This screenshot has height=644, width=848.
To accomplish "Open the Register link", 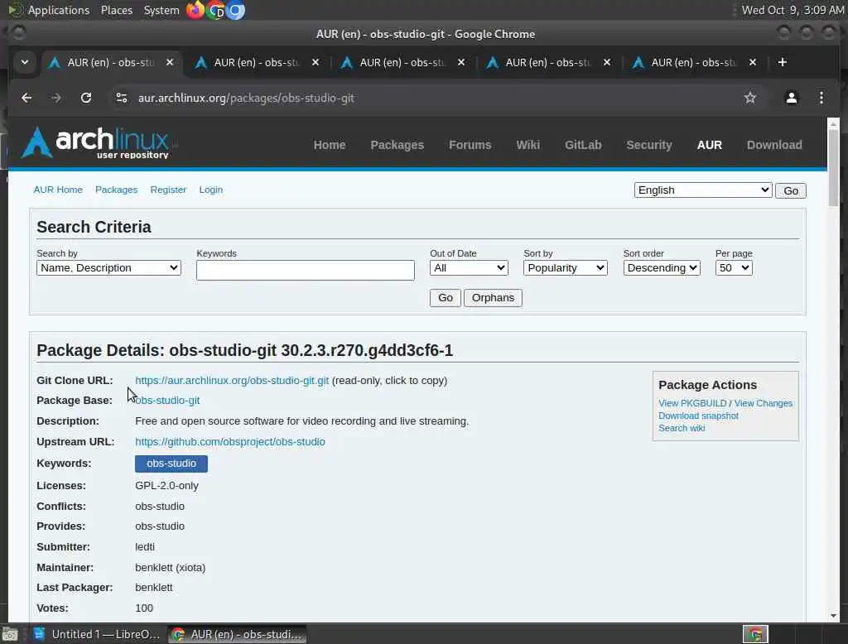I will click(168, 190).
